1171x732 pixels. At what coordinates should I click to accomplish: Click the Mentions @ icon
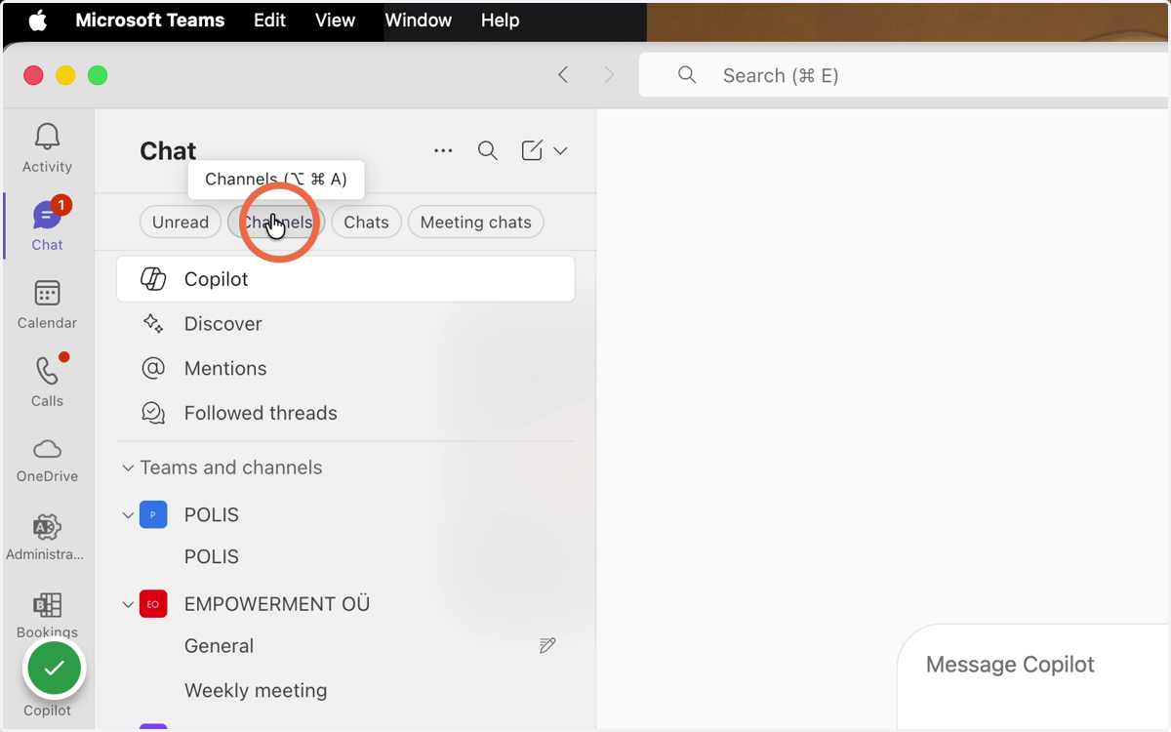(153, 368)
